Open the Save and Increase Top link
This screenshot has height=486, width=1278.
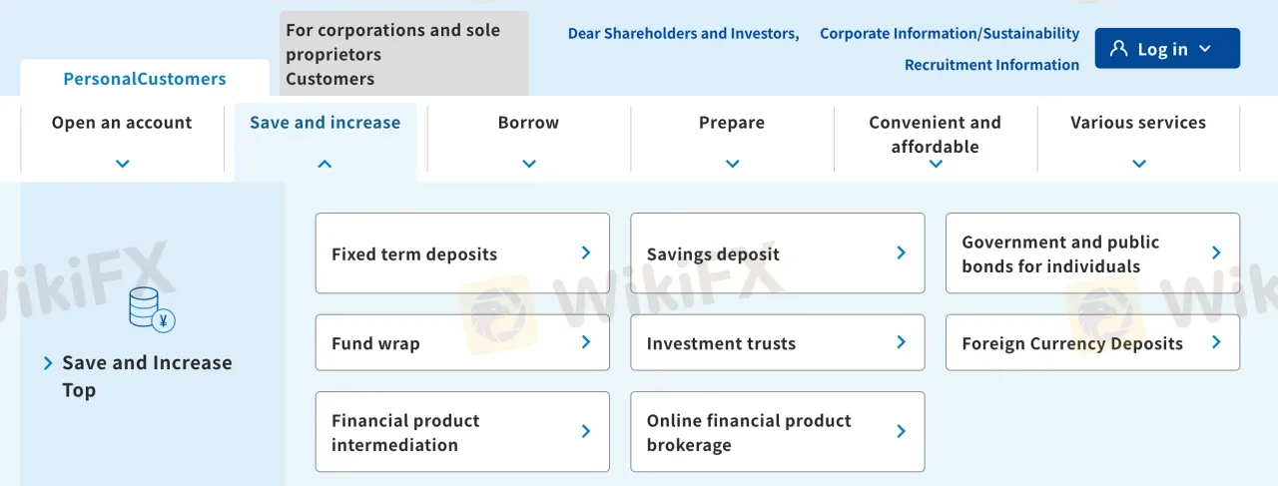click(146, 375)
